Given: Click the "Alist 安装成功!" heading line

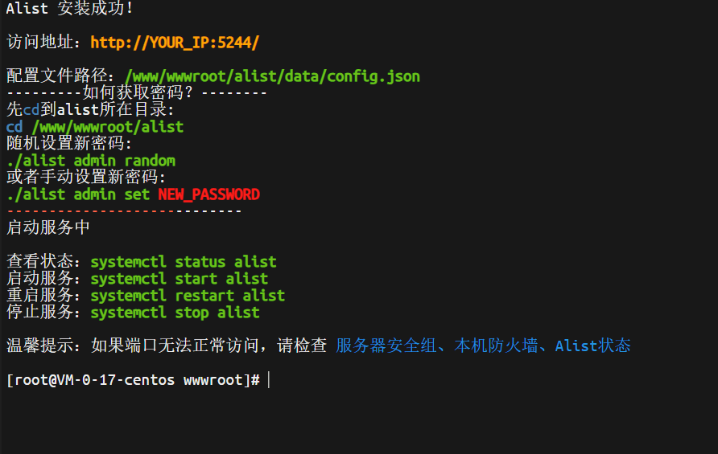Looking at the screenshot, I should pos(70,9).
